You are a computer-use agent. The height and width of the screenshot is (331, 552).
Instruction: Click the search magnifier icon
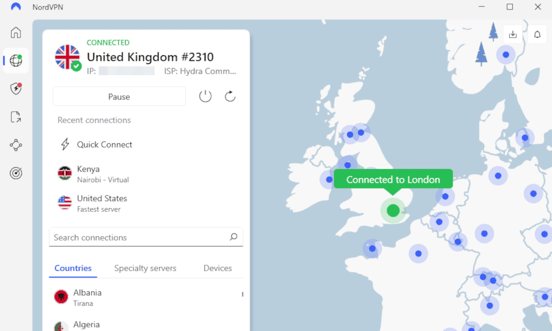coord(233,237)
